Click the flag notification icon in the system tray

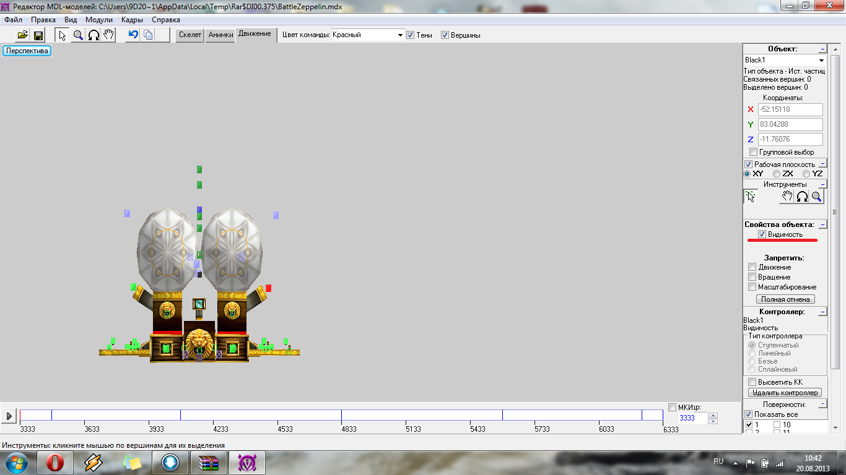pos(750,462)
